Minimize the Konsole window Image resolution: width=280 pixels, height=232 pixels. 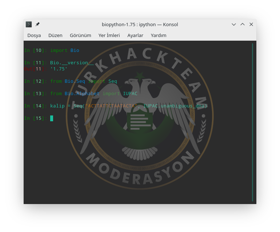tap(234, 24)
